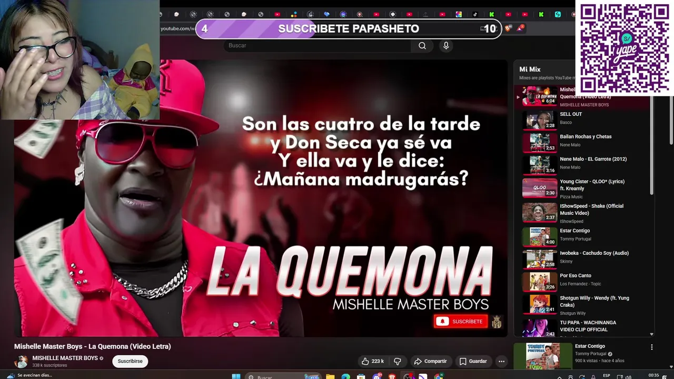The width and height of the screenshot is (674, 379).
Task: Open Nene Malo - El Garrote (2012) title
Action: 593,159
